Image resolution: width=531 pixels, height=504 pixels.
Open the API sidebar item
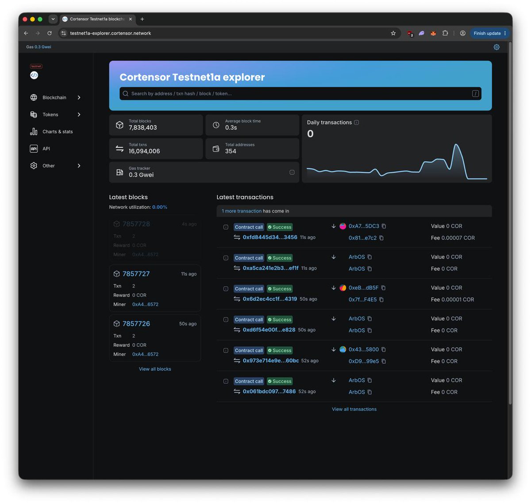click(x=40, y=149)
